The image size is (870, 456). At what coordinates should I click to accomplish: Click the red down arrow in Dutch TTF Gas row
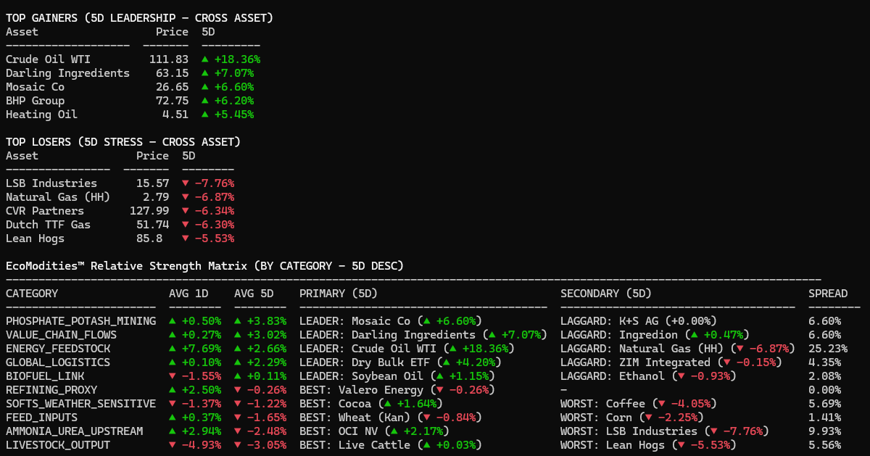(186, 225)
